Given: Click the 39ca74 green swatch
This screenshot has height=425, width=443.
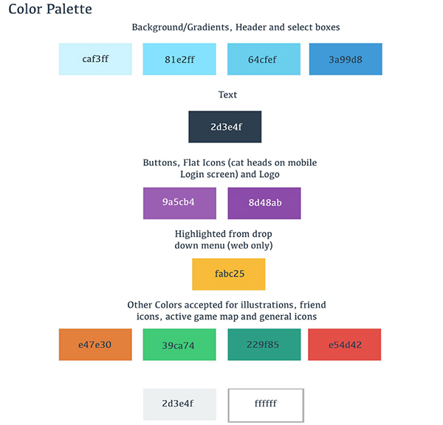Looking at the screenshot, I should pos(179,345).
